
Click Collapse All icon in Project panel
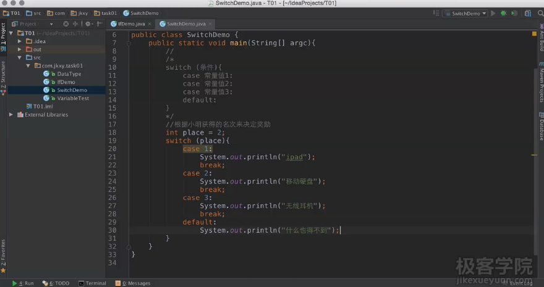[76, 24]
